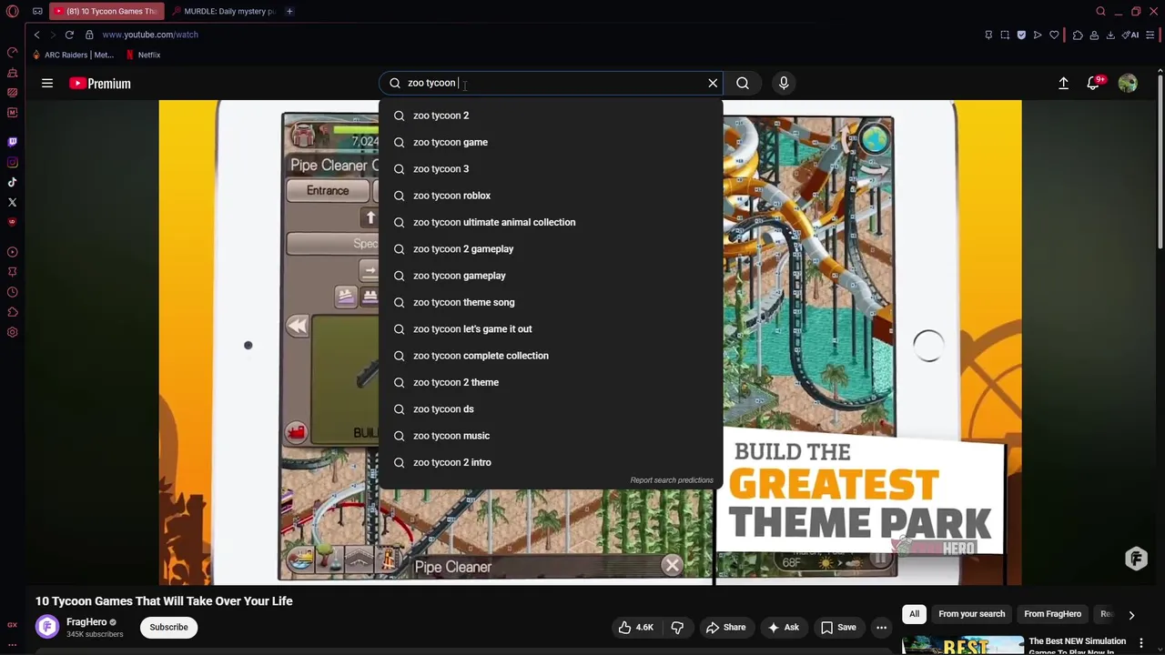
Task: Click the YouTube create upload icon
Action: pos(1063,83)
